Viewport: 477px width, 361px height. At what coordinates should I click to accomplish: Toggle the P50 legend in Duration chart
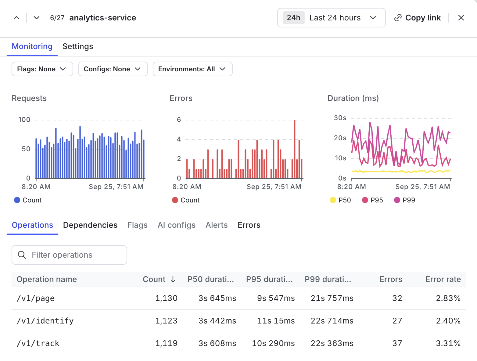click(x=341, y=200)
